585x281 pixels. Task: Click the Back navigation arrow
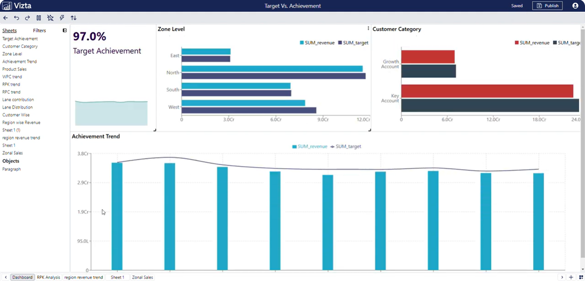[5, 18]
